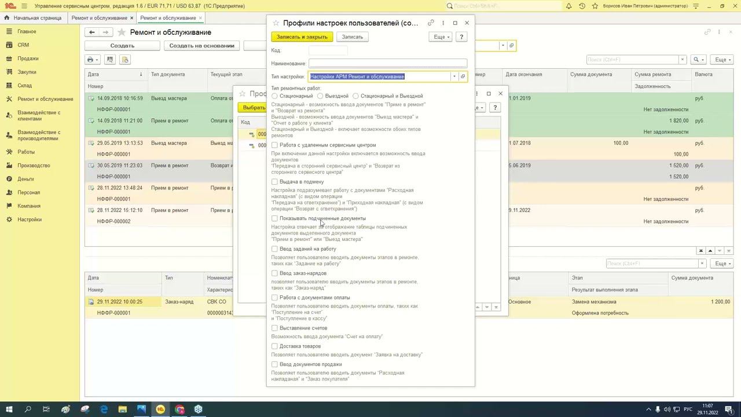This screenshot has width=741, height=417.
Task: Open the Продажи section in the sidebar
Action: click(x=28, y=58)
